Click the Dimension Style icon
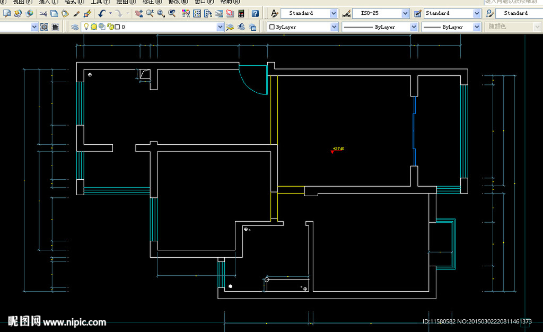 (346, 13)
